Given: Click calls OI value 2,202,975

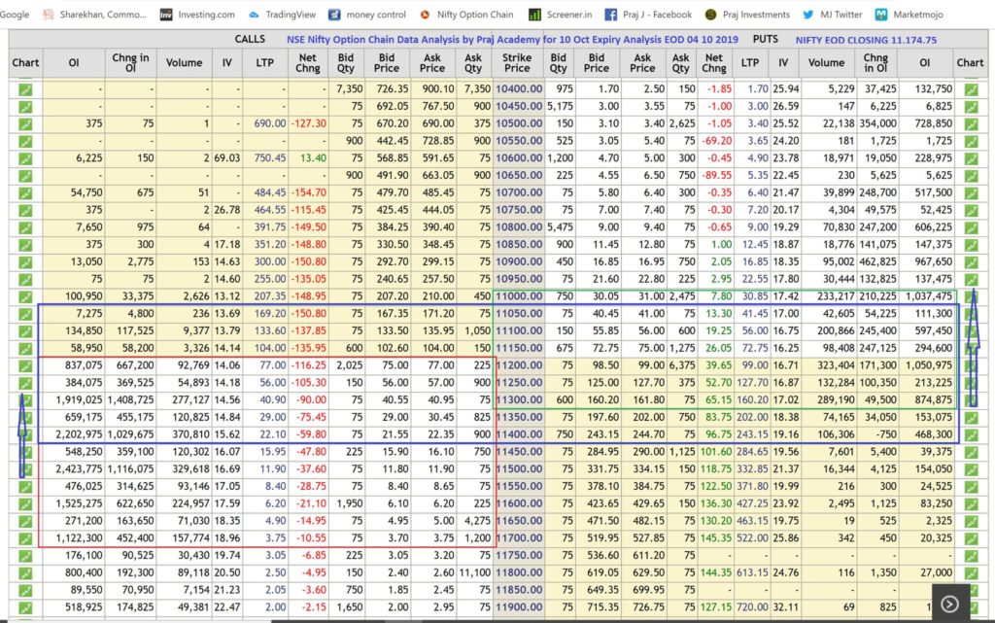Looking at the screenshot, I should pos(79,434).
